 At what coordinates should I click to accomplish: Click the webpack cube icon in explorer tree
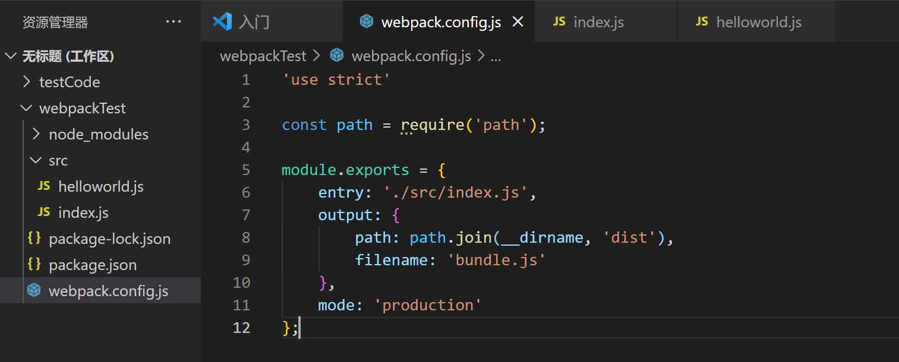pyautogui.click(x=34, y=290)
